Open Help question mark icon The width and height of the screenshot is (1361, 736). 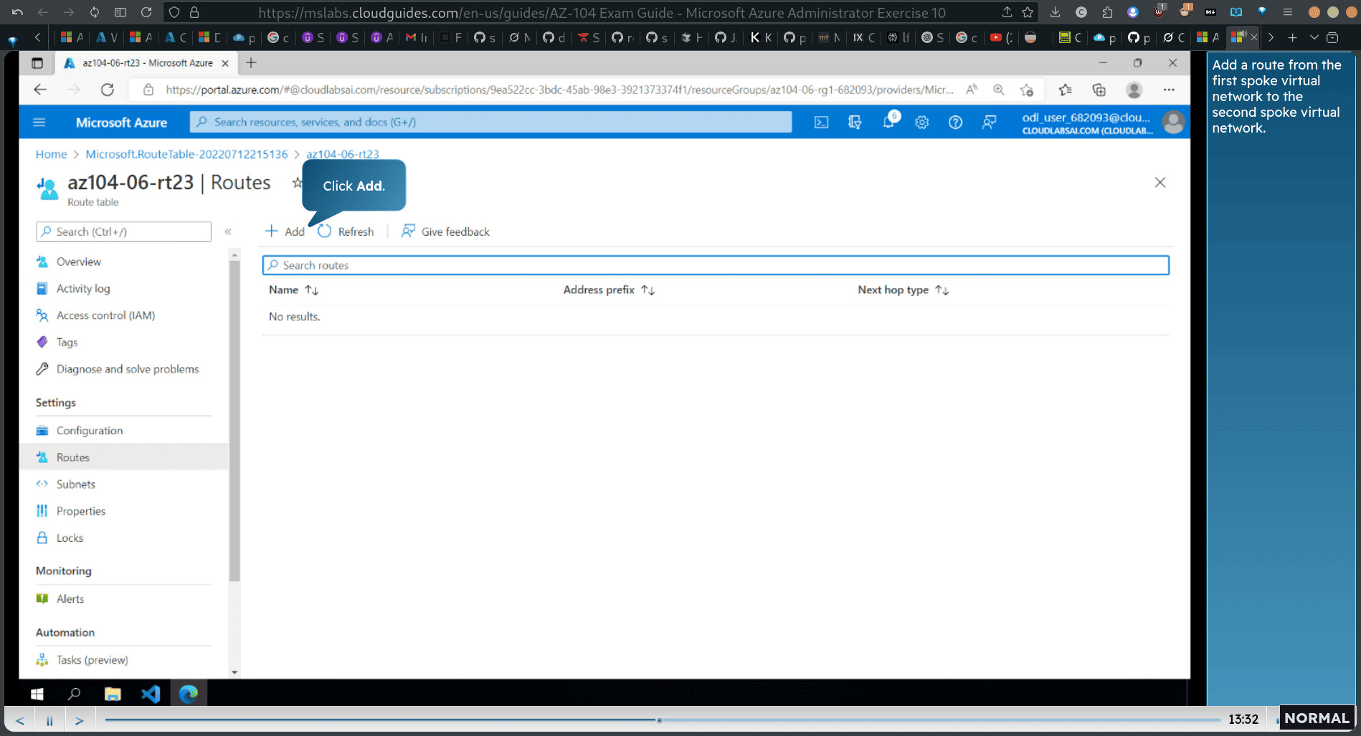click(955, 123)
